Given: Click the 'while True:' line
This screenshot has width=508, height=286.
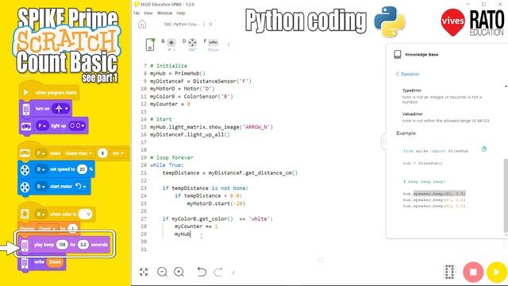Looking at the screenshot, I should click(167, 165).
